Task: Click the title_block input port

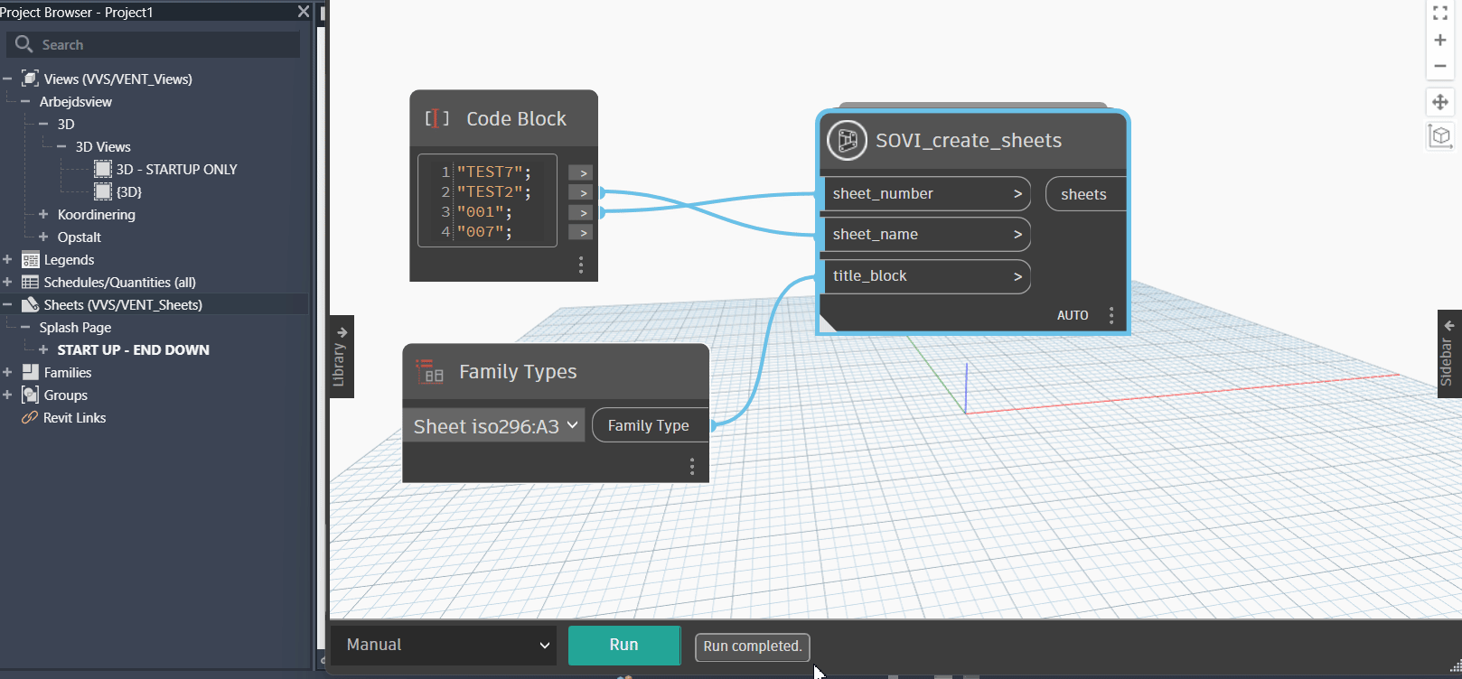Action: [x=926, y=276]
